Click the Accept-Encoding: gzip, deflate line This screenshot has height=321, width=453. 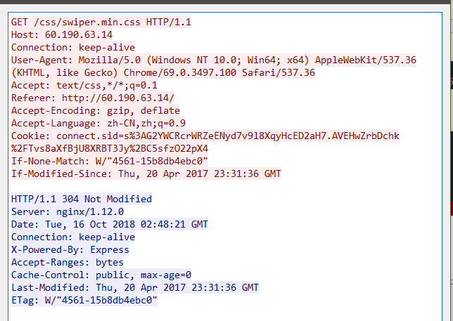pyautogui.click(x=96, y=111)
